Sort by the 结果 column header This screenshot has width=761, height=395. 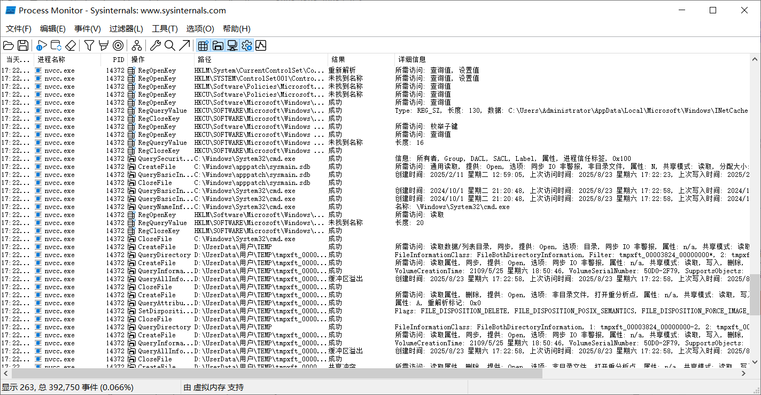[361, 59]
